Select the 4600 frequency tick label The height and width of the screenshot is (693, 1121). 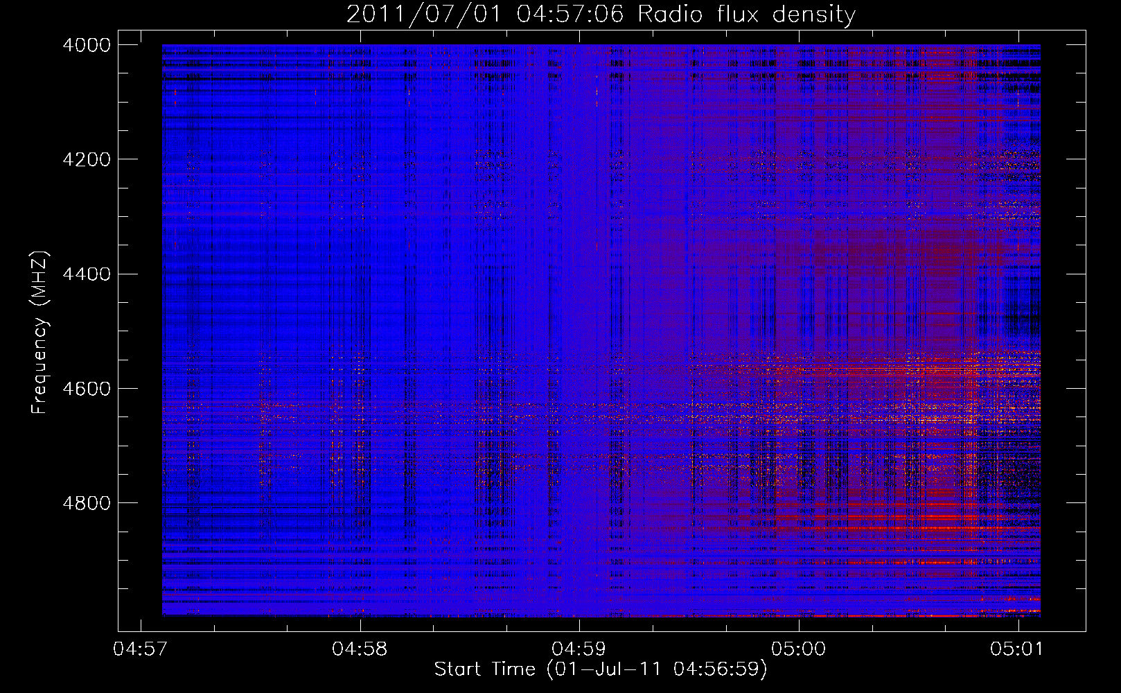[87, 389]
